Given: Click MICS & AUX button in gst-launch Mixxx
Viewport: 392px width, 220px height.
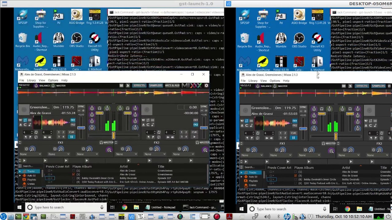Looking at the screenshot, I should [172, 86].
